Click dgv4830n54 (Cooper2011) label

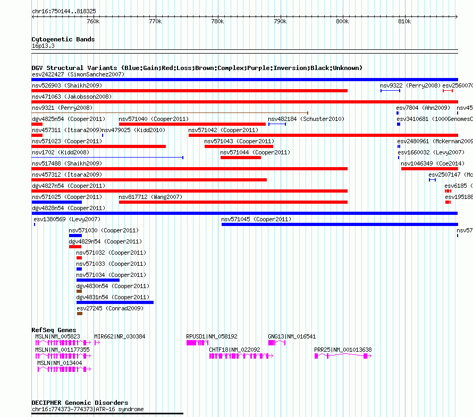(113, 286)
